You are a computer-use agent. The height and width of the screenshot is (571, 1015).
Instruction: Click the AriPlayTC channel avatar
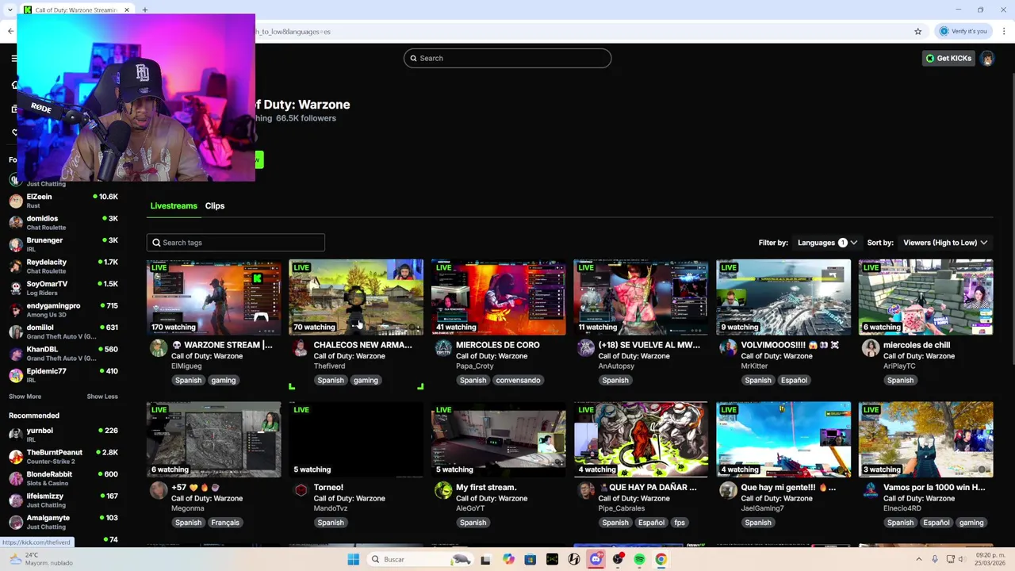point(871,348)
